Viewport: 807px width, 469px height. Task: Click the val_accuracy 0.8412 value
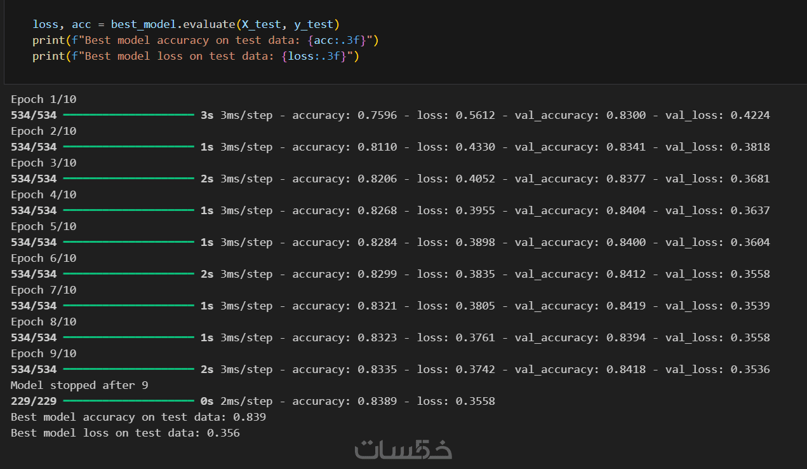tap(625, 274)
